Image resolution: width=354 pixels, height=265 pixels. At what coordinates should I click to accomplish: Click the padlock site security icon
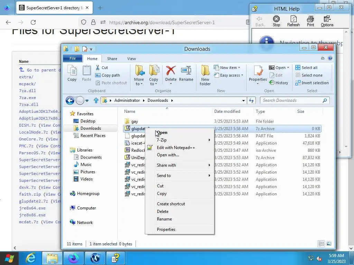click(x=93, y=22)
